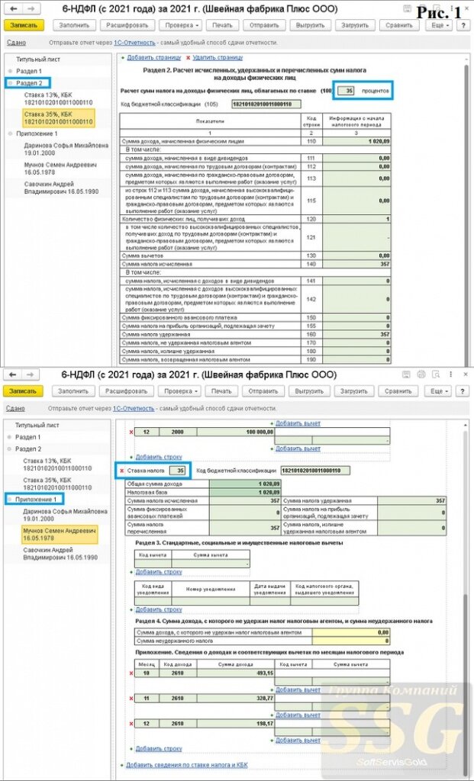Viewport: 474px width, 781px height.
Task: Click top window vertical scrollbar
Action: (466, 214)
